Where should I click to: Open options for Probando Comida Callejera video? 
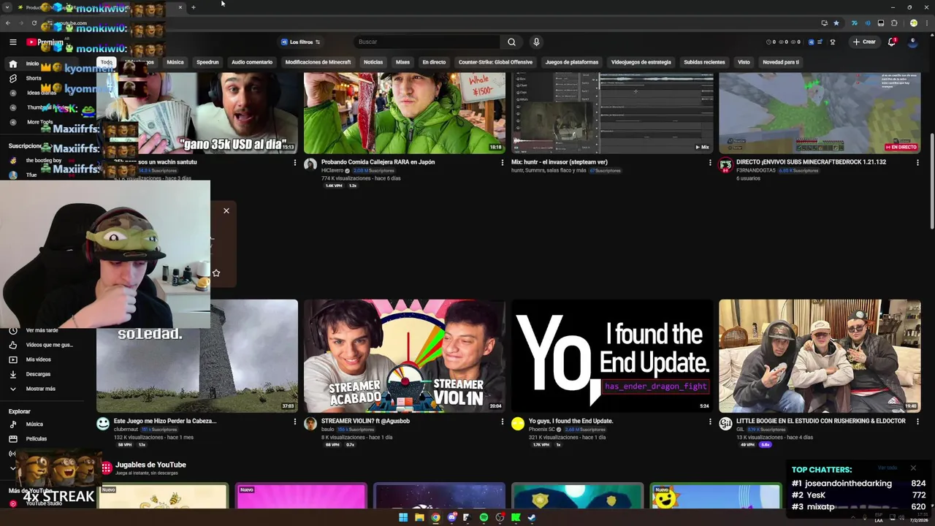502,162
